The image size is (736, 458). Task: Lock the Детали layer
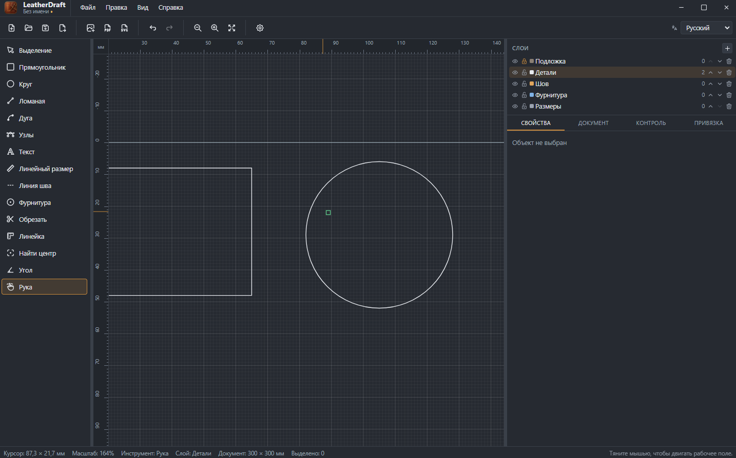click(525, 73)
